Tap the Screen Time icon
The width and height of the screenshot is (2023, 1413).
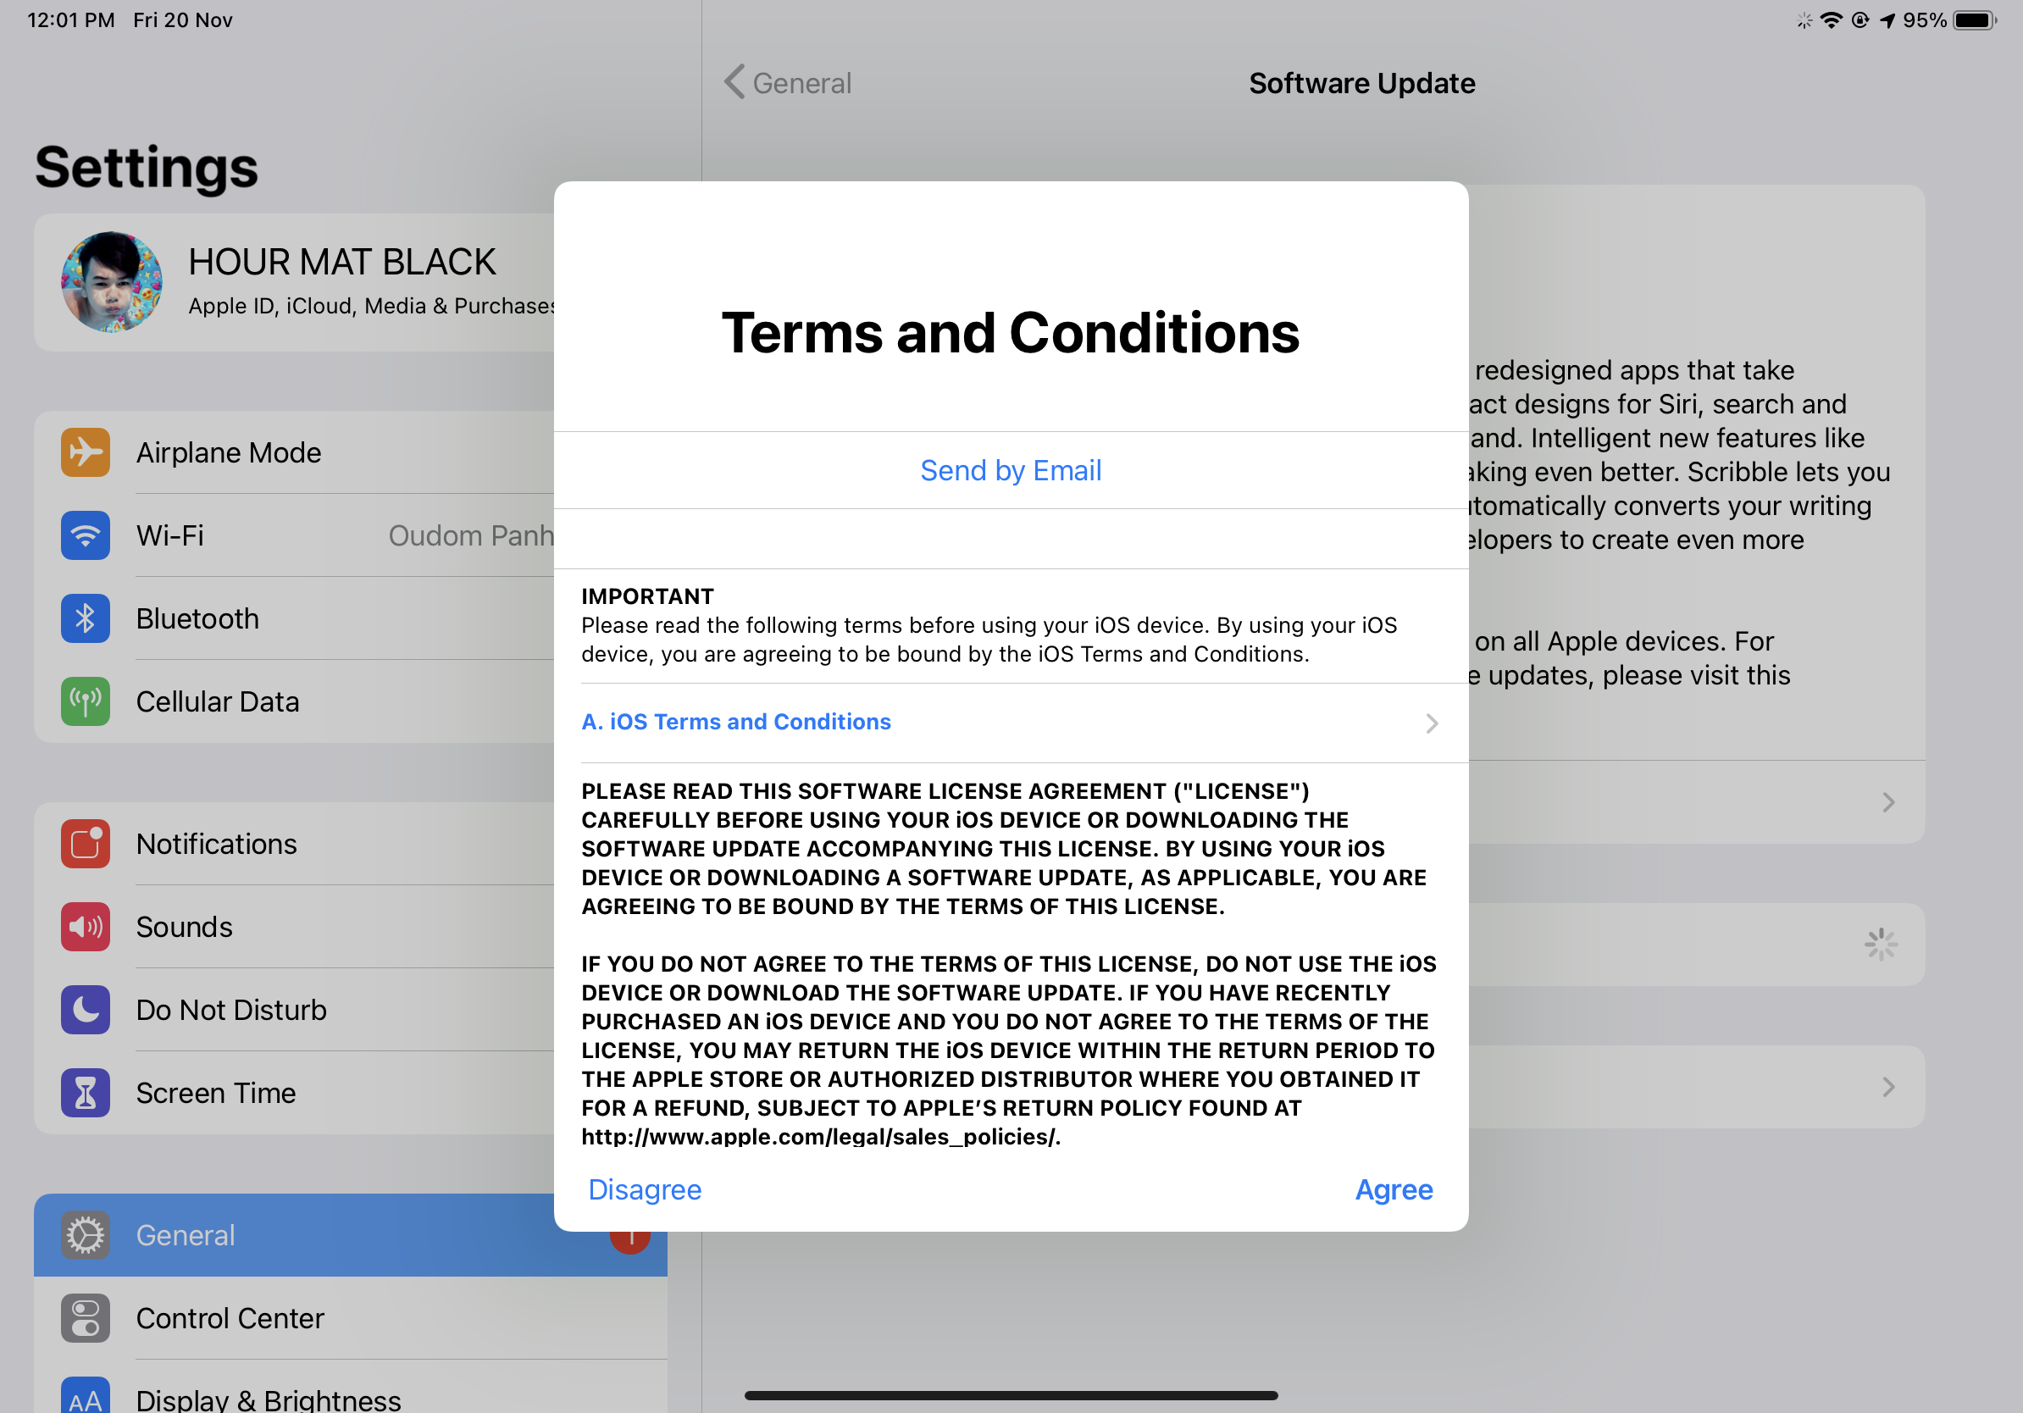click(83, 1093)
